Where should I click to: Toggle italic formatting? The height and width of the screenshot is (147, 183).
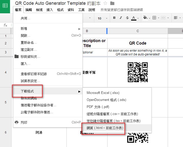pos(121,18)
